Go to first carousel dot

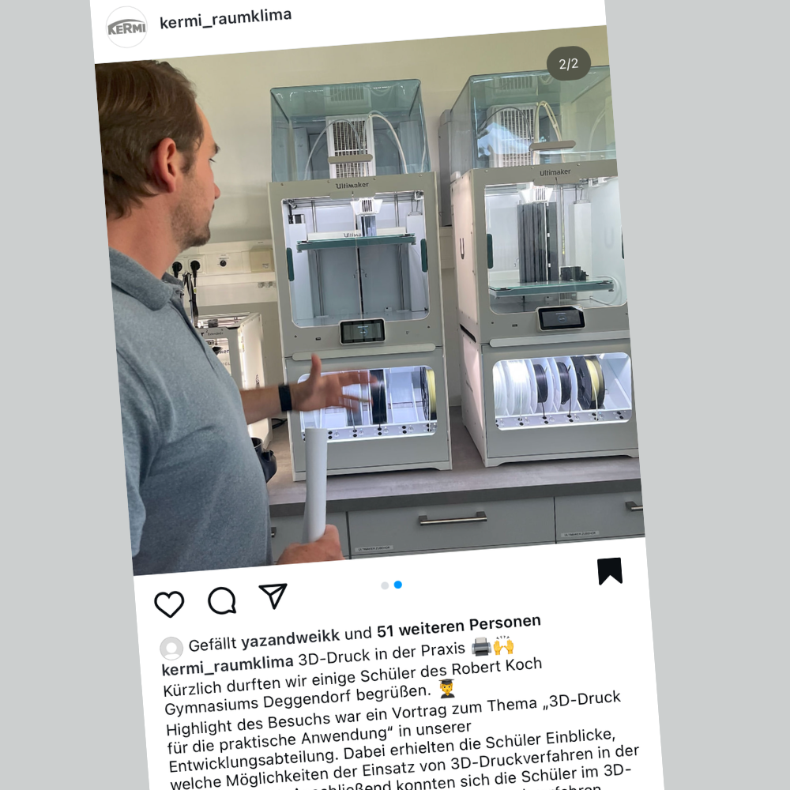(x=385, y=585)
